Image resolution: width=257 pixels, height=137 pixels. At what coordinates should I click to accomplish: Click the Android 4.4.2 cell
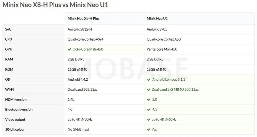tap(78, 80)
